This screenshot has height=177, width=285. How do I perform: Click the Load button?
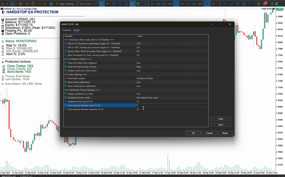pos(221,119)
